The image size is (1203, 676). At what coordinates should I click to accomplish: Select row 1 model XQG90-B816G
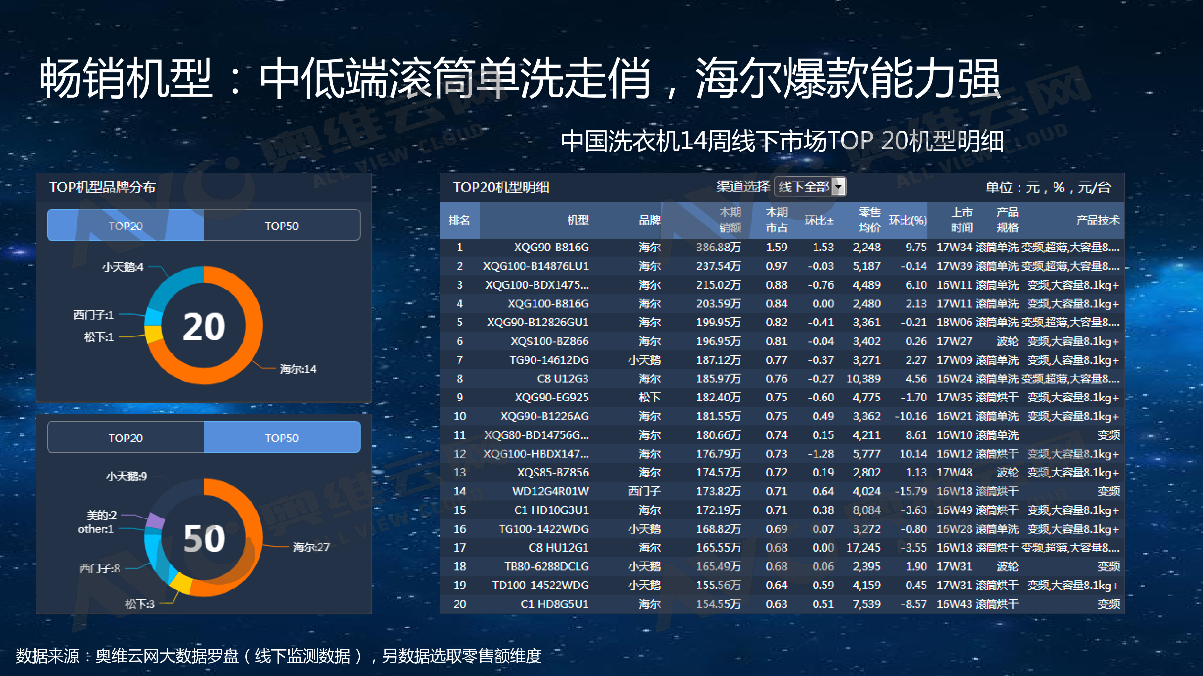551,247
